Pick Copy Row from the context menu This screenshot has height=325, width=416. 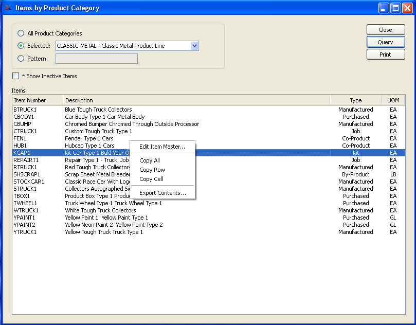coord(152,170)
